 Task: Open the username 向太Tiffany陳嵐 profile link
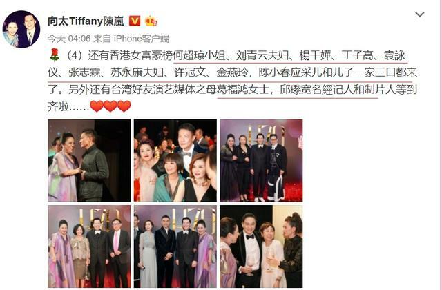(x=86, y=21)
